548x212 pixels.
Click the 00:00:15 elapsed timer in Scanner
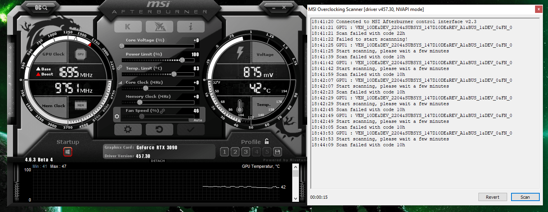pos(319,197)
